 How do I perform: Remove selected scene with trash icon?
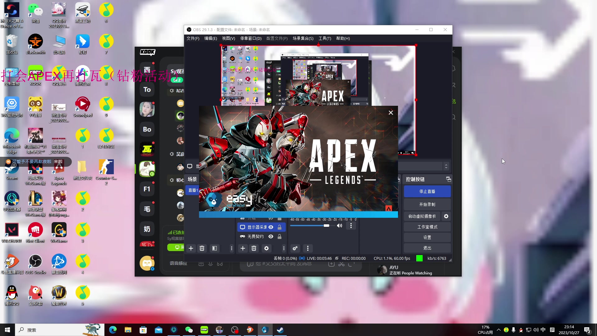(x=202, y=248)
